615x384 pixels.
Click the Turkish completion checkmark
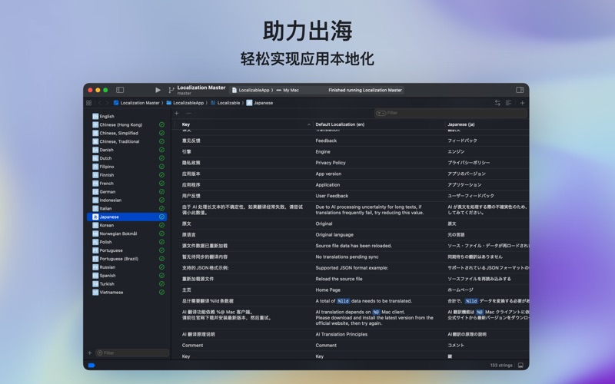tap(161, 284)
